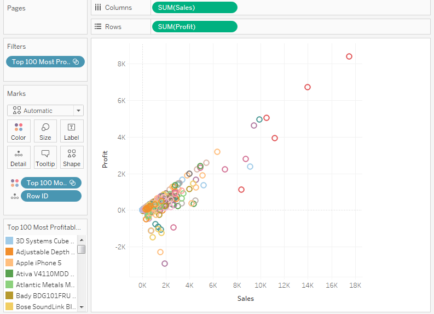Open the Tooltip marks card

45,157
